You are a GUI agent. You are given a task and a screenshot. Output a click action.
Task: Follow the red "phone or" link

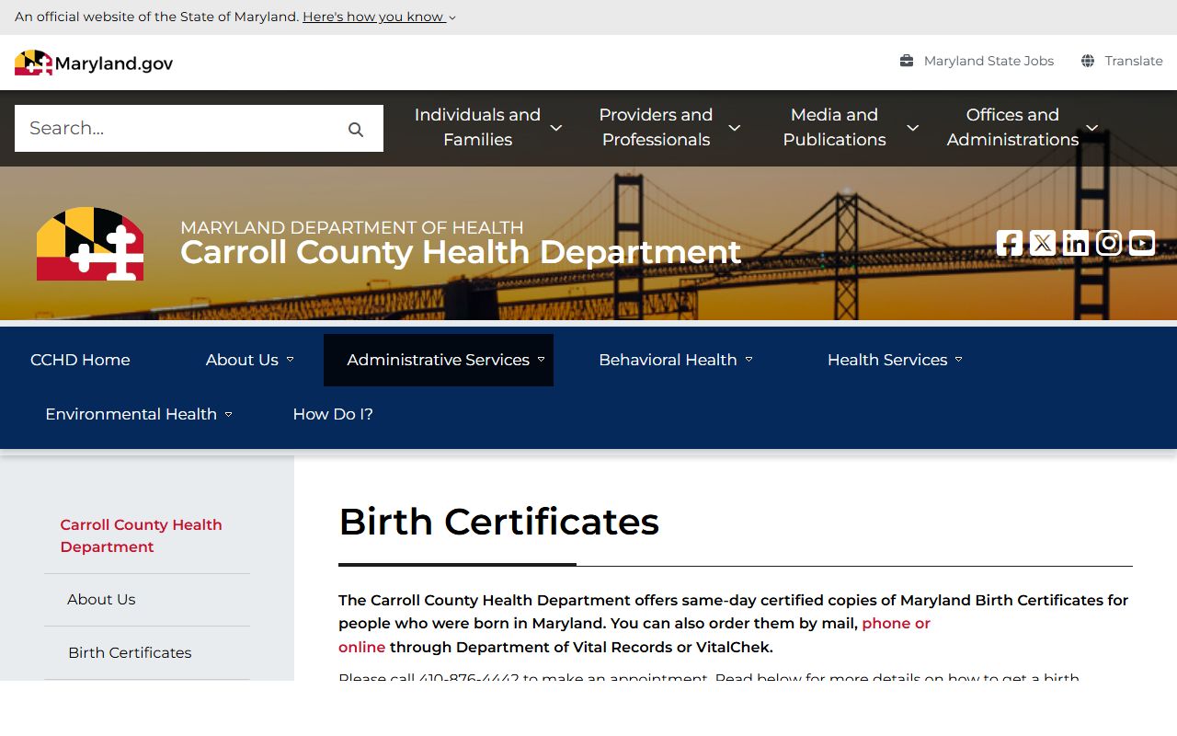point(896,624)
